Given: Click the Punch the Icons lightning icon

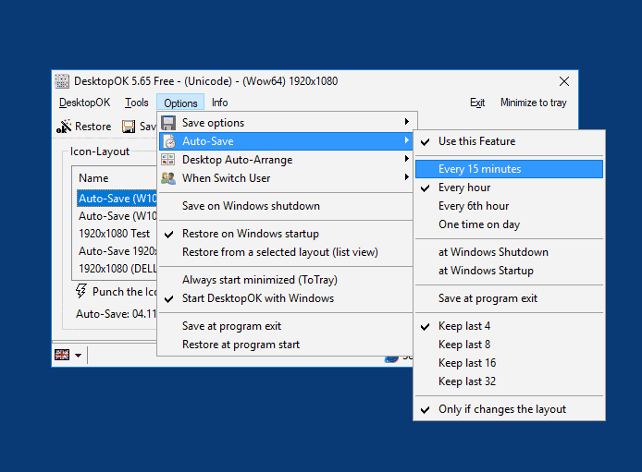Looking at the screenshot, I should 81,292.
